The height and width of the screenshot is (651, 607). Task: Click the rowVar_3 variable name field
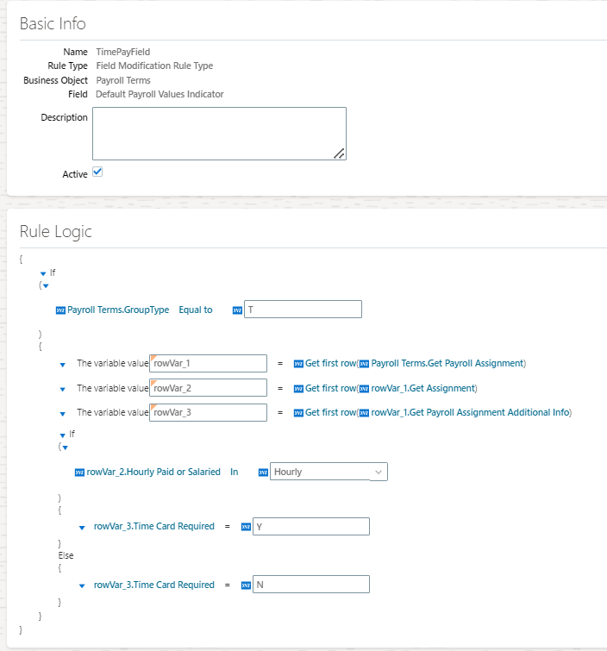[x=209, y=413]
